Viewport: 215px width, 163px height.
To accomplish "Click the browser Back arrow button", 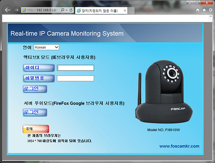I will click(x=7, y=10).
